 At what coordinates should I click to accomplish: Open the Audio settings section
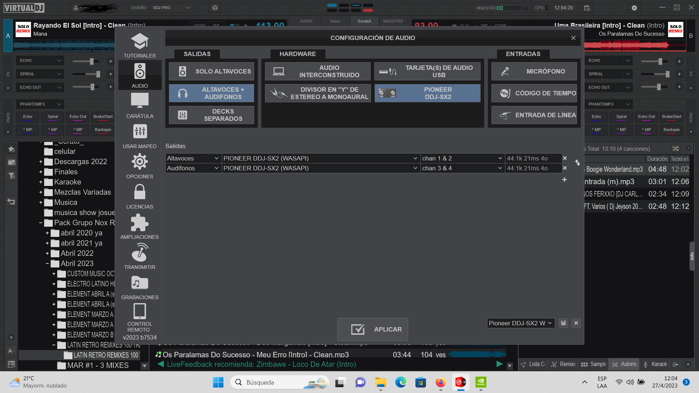[139, 75]
